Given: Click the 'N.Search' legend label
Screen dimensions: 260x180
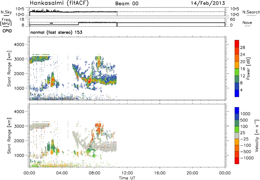Looking at the screenshot, I should [251, 12].
